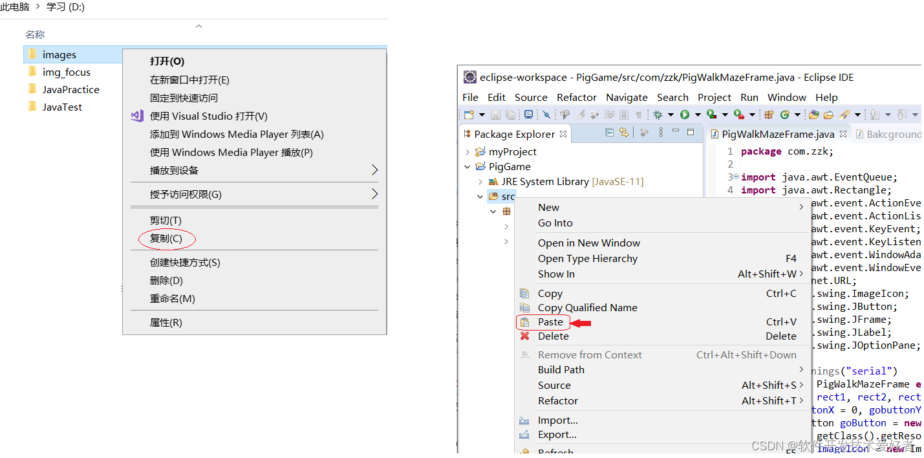This screenshot has height=458, width=924.
Task: Click the 名称 column header in Explorer
Action: click(35, 34)
